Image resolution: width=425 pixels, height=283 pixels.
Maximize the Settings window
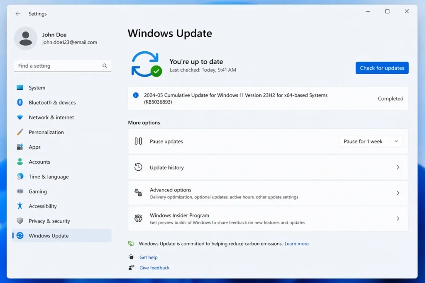tap(387, 11)
